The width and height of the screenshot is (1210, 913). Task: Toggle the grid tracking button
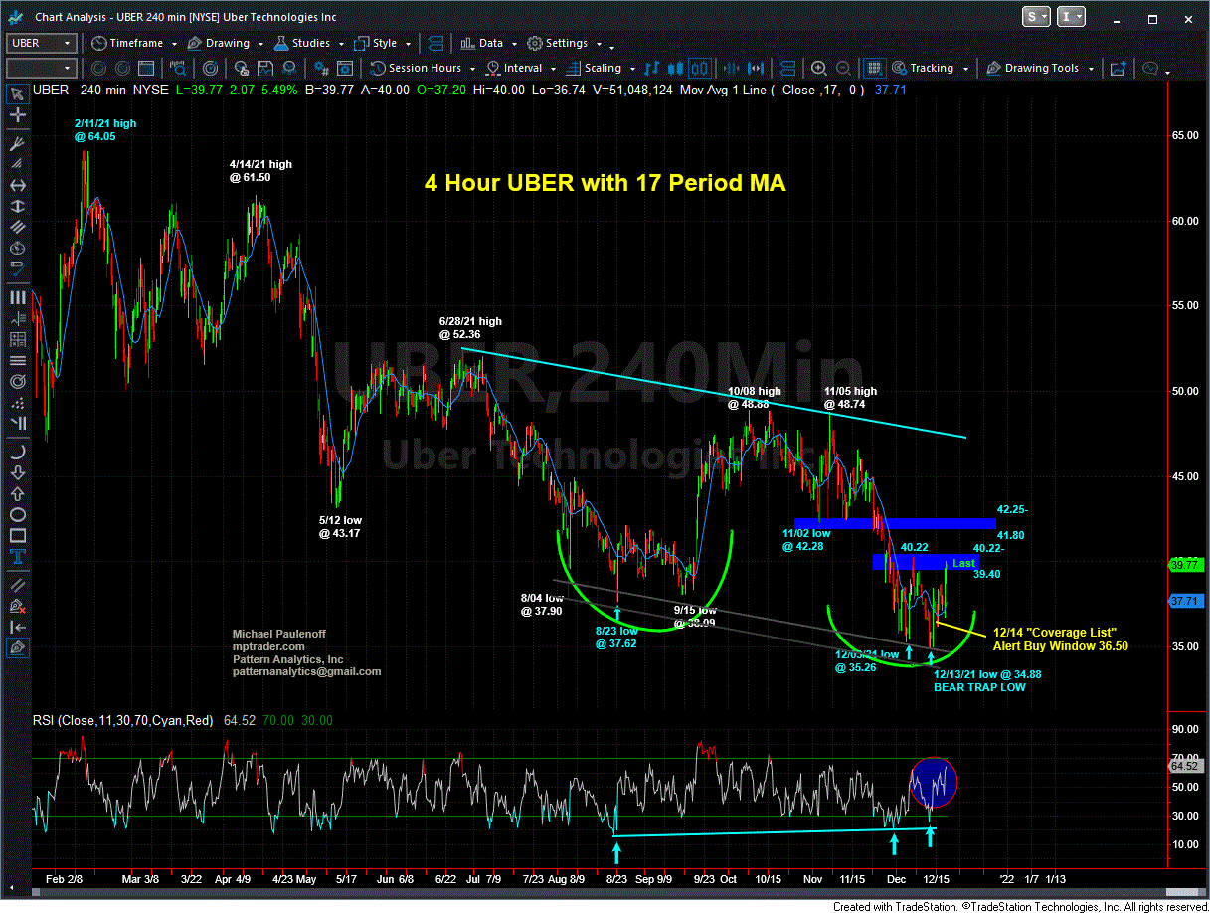[x=874, y=69]
